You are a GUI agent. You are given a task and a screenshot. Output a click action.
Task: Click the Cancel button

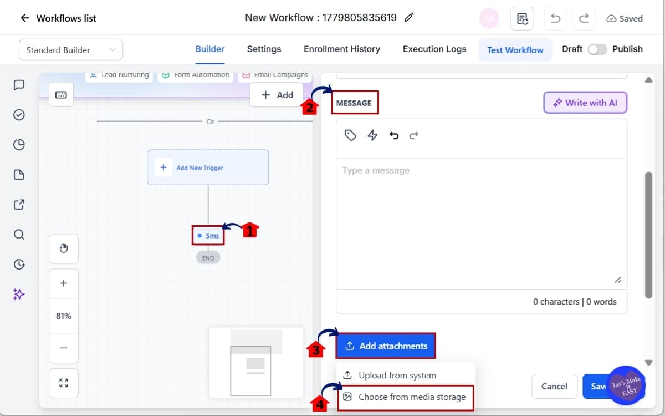coord(555,386)
